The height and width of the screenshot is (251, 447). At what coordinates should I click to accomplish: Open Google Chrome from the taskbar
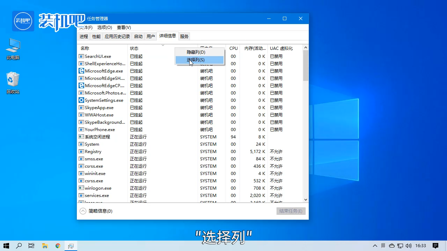[58, 246]
